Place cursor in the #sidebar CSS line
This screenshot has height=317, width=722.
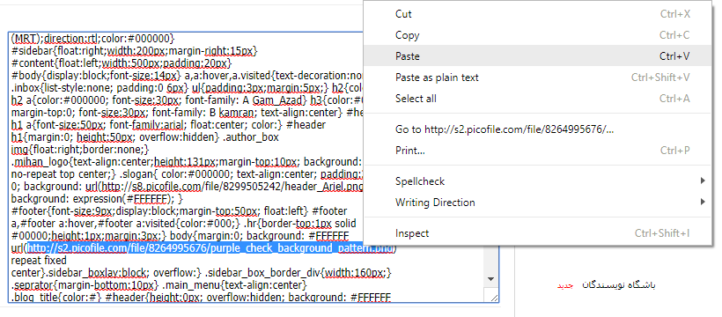[x=134, y=50]
